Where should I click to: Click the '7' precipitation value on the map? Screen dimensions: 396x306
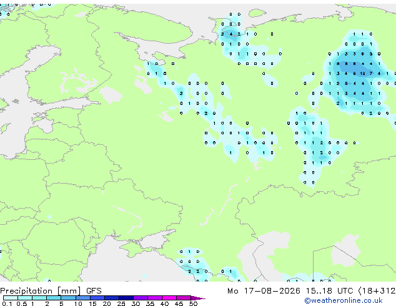[371, 74]
